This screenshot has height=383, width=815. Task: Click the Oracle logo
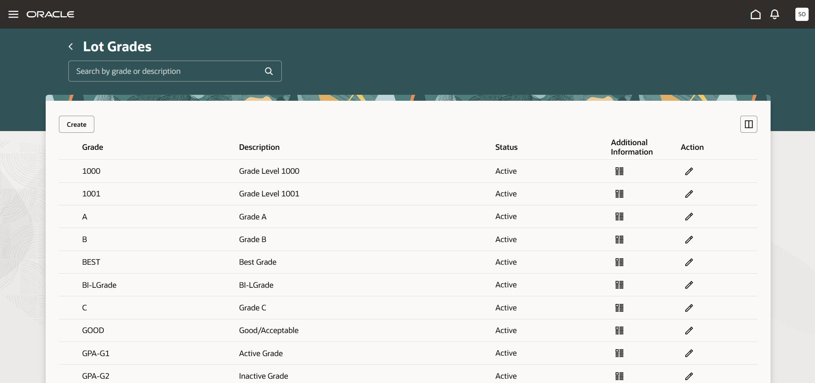50,15
